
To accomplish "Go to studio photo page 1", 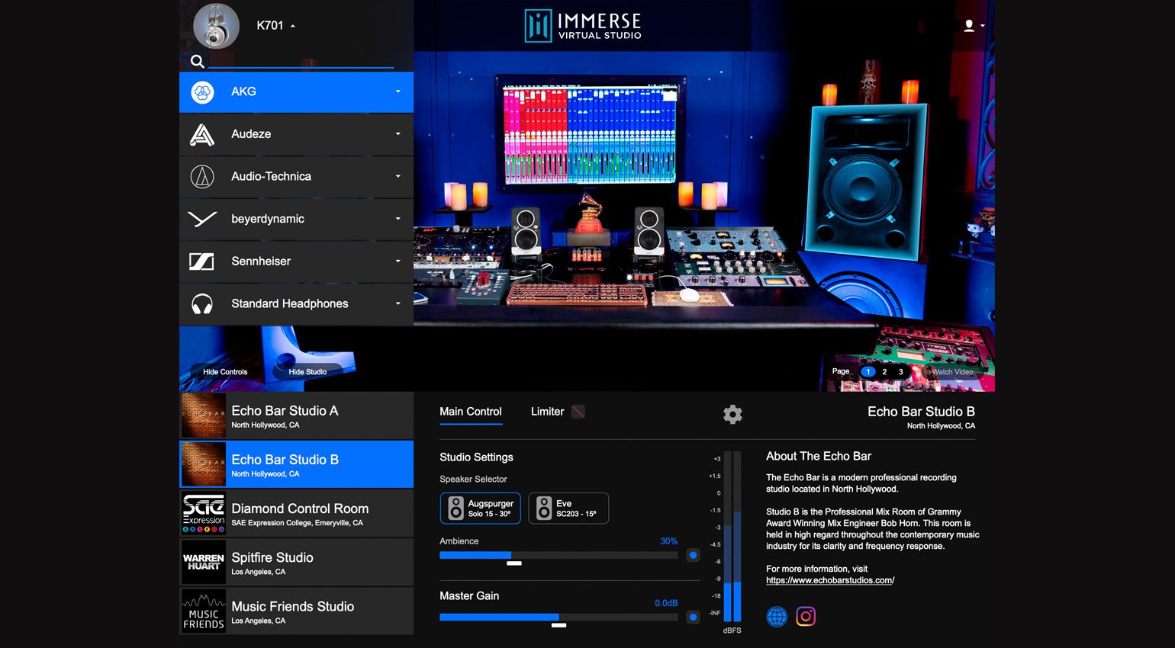I will coord(868,372).
